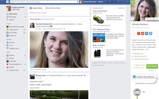Click the binoculars icon on Glenda's photo
This screenshot has height=99, width=159.
(133, 19)
